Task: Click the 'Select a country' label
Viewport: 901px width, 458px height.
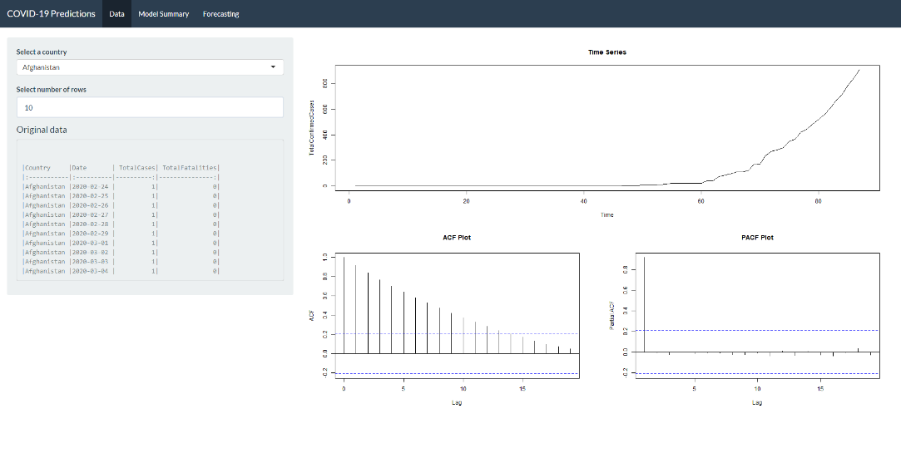Action: (42, 52)
